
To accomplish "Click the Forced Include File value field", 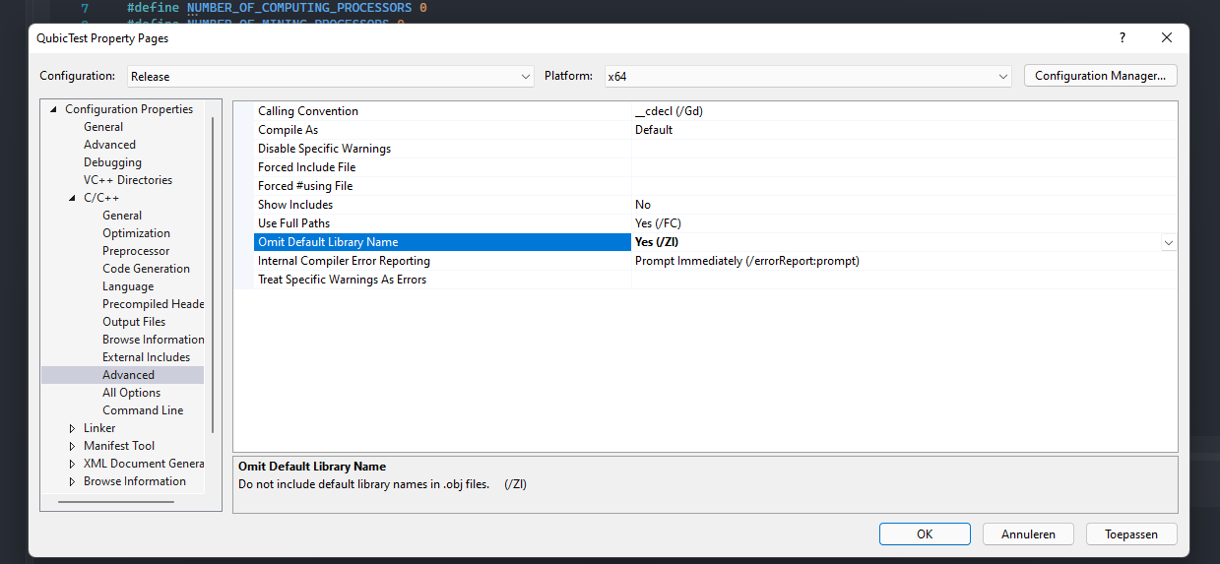I will (x=904, y=167).
